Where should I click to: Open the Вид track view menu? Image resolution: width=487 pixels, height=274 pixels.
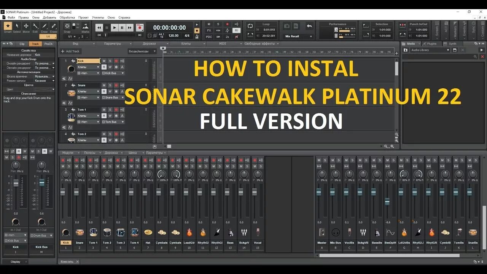click(77, 44)
